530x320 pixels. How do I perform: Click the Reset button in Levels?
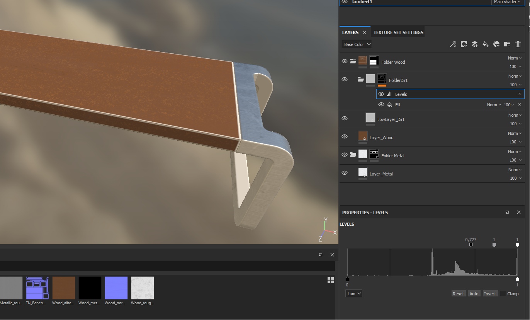pyautogui.click(x=458, y=294)
